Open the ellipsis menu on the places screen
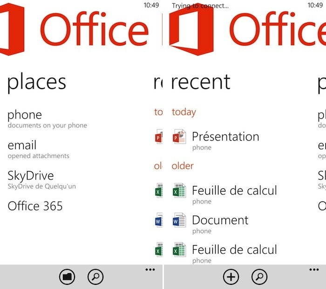This screenshot has width=326, height=289. click(150, 269)
